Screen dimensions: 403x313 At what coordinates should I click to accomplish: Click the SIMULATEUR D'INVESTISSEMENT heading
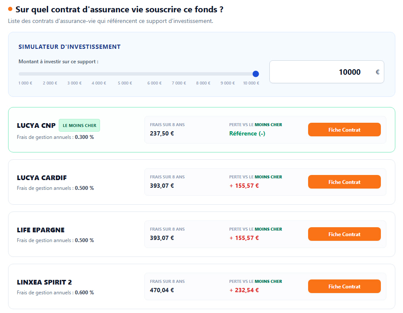pyautogui.click(x=69, y=47)
